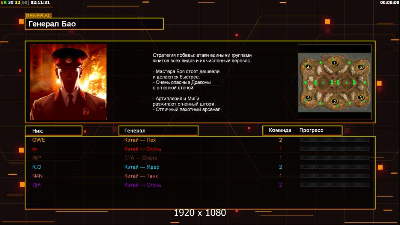Viewport: 400px width, 225px height.
Task: Click the "UR 30 32[60]" FPS counter
Action: coord(15,2)
